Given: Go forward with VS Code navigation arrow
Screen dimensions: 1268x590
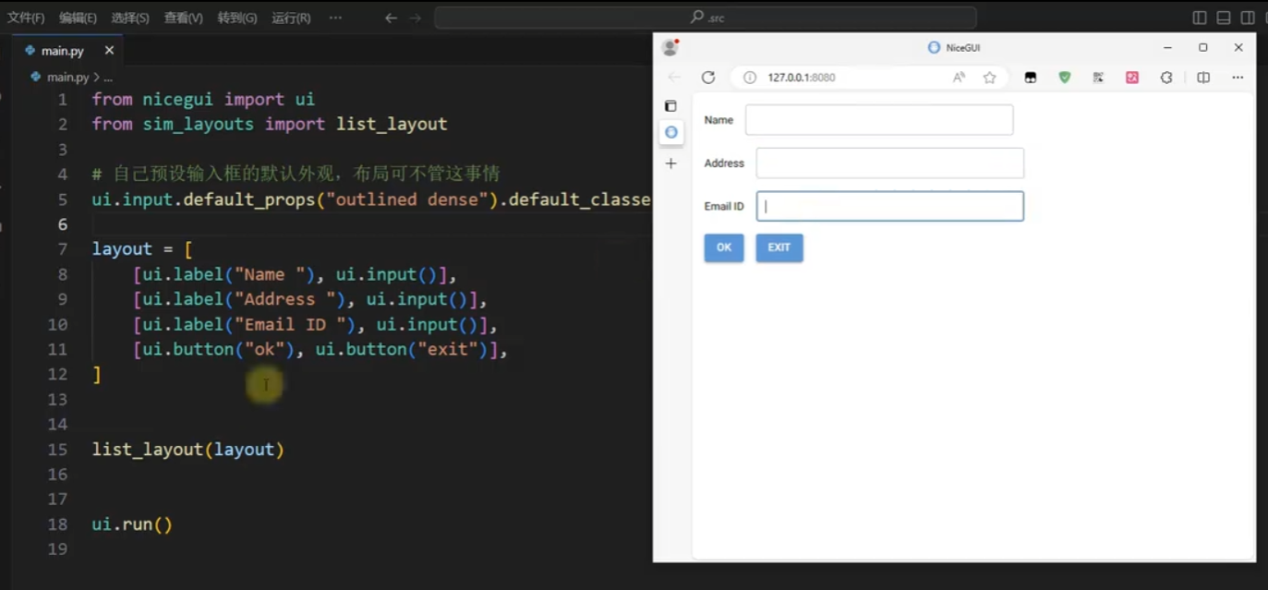Looking at the screenshot, I should 415,18.
